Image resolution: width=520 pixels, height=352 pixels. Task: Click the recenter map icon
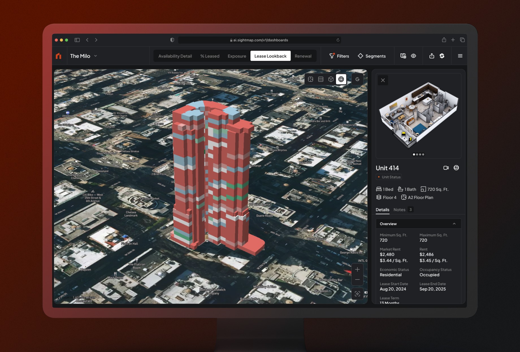click(357, 294)
